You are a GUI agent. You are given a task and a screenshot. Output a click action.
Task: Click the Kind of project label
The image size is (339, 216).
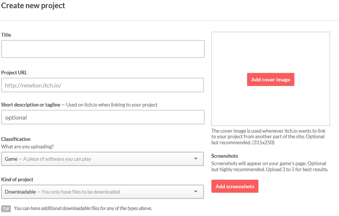click(17, 179)
